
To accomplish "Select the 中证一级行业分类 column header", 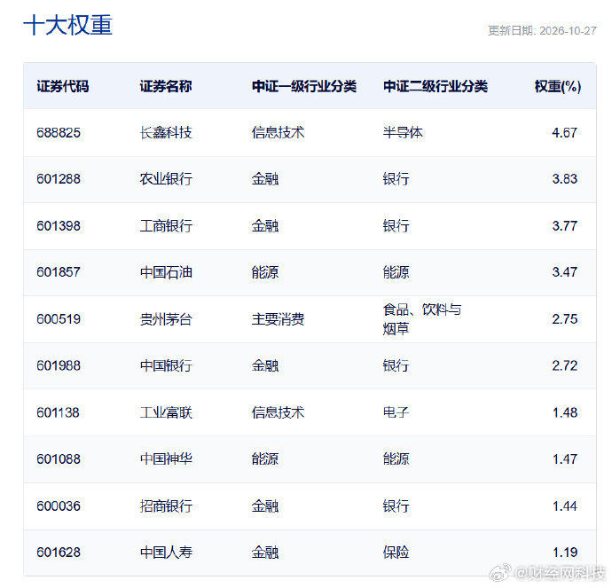I will point(304,86).
